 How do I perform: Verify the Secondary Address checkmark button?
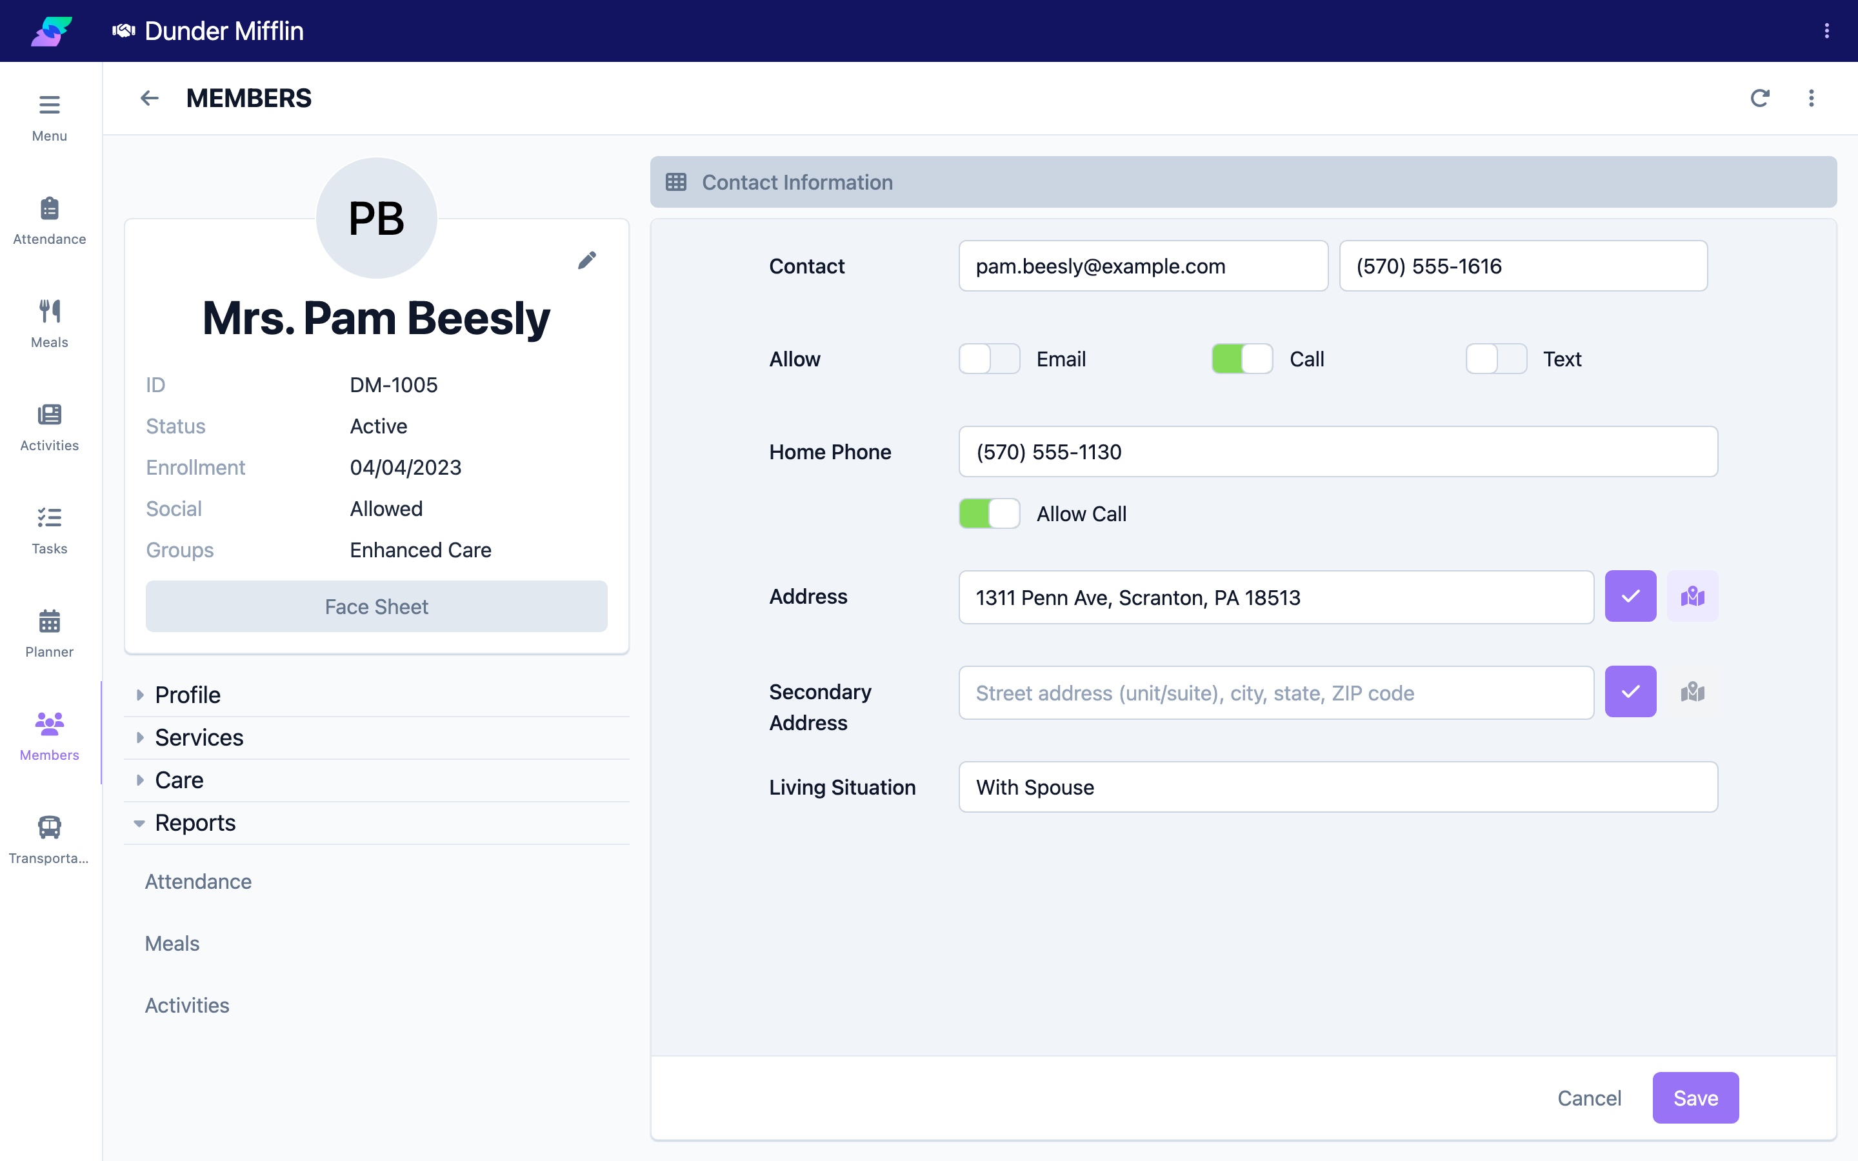click(1630, 692)
